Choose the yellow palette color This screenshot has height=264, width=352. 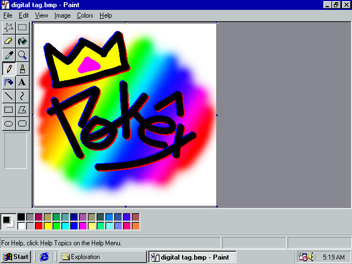[x=47, y=226]
